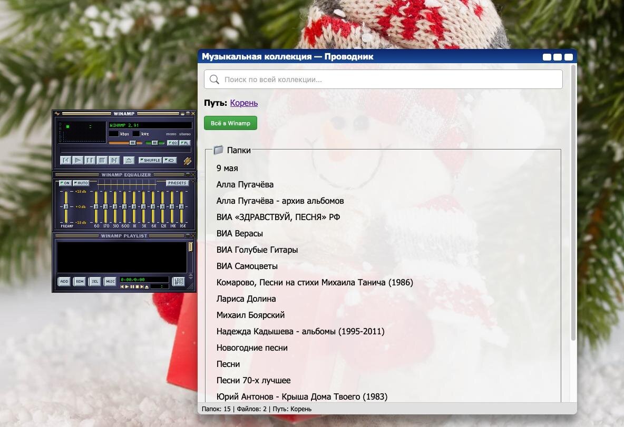
Task: Click the collection search field
Action: pyautogui.click(x=383, y=80)
